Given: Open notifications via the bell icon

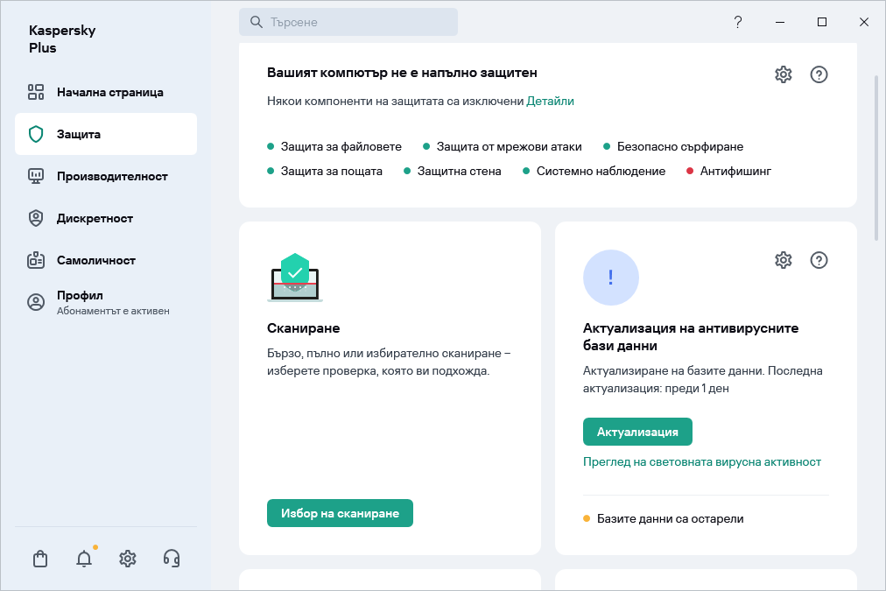Looking at the screenshot, I should (x=83, y=558).
